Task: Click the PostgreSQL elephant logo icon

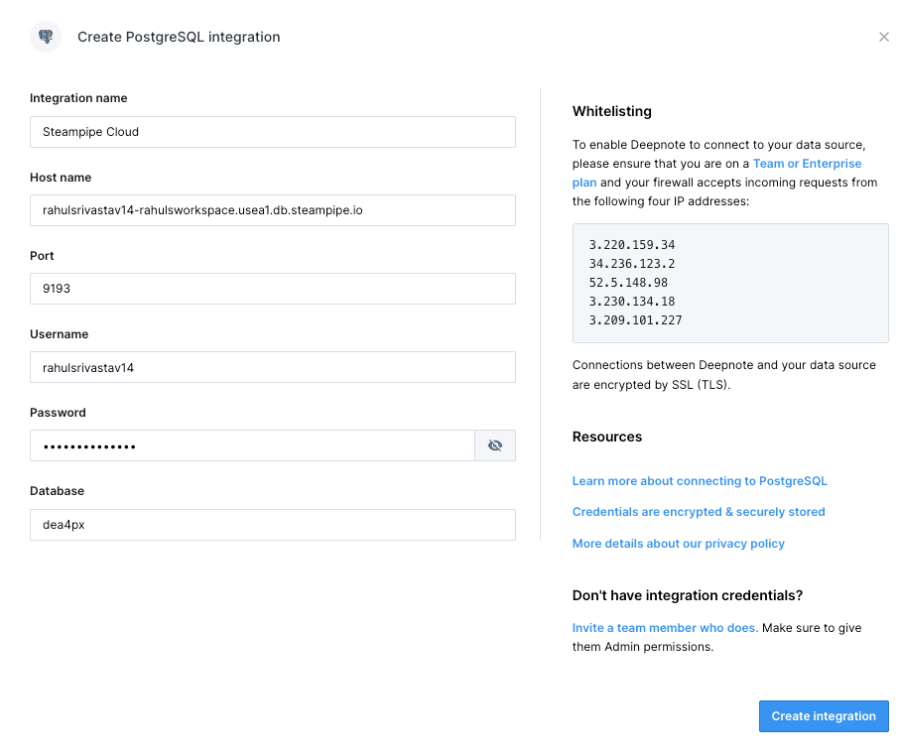Action: click(x=46, y=37)
